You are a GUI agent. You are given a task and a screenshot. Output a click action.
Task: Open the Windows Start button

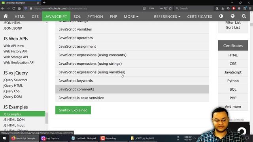pos(4,138)
